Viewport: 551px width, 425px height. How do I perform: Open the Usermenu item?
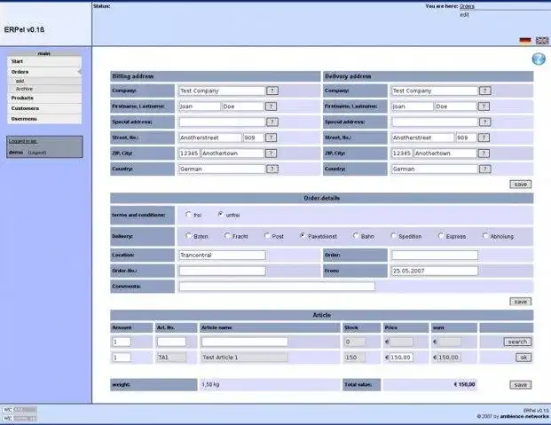44,119
